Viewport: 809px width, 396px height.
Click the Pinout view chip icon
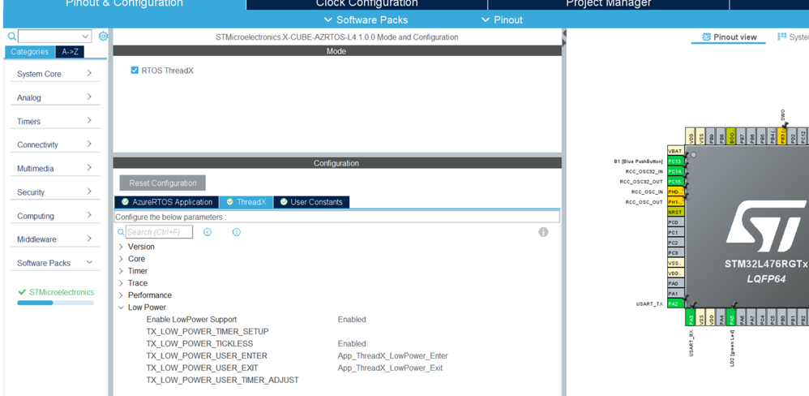[707, 37]
